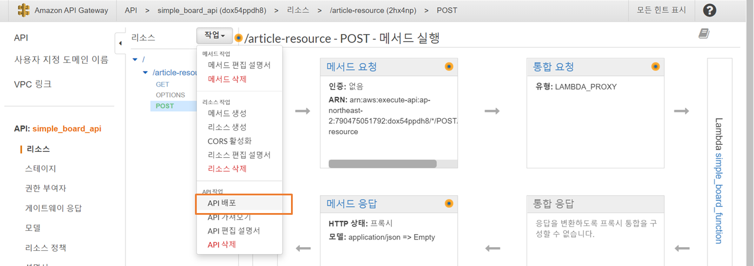754x266 pixels.
Task: Click the Amazon API Gateway logo icon
Action: pyautogui.click(x=24, y=11)
